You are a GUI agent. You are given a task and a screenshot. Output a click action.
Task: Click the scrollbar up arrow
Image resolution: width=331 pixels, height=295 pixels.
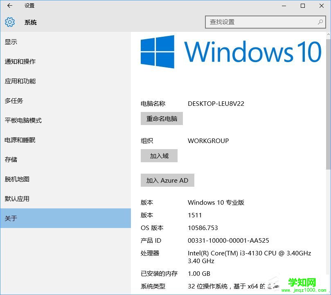point(328,35)
